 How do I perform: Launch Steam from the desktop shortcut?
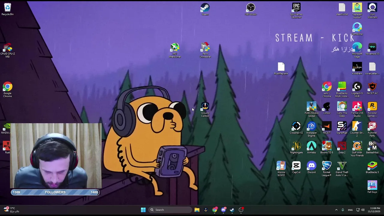click(205, 9)
